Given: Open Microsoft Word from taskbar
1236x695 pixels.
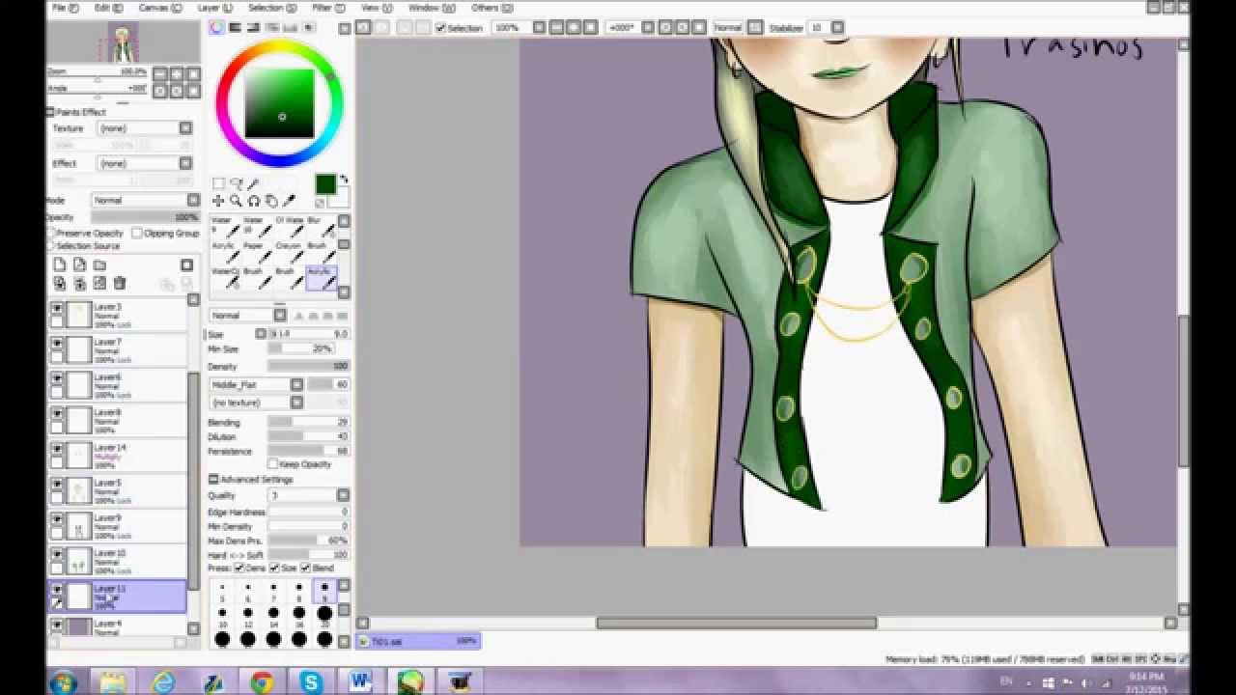Looking at the screenshot, I should [x=361, y=682].
